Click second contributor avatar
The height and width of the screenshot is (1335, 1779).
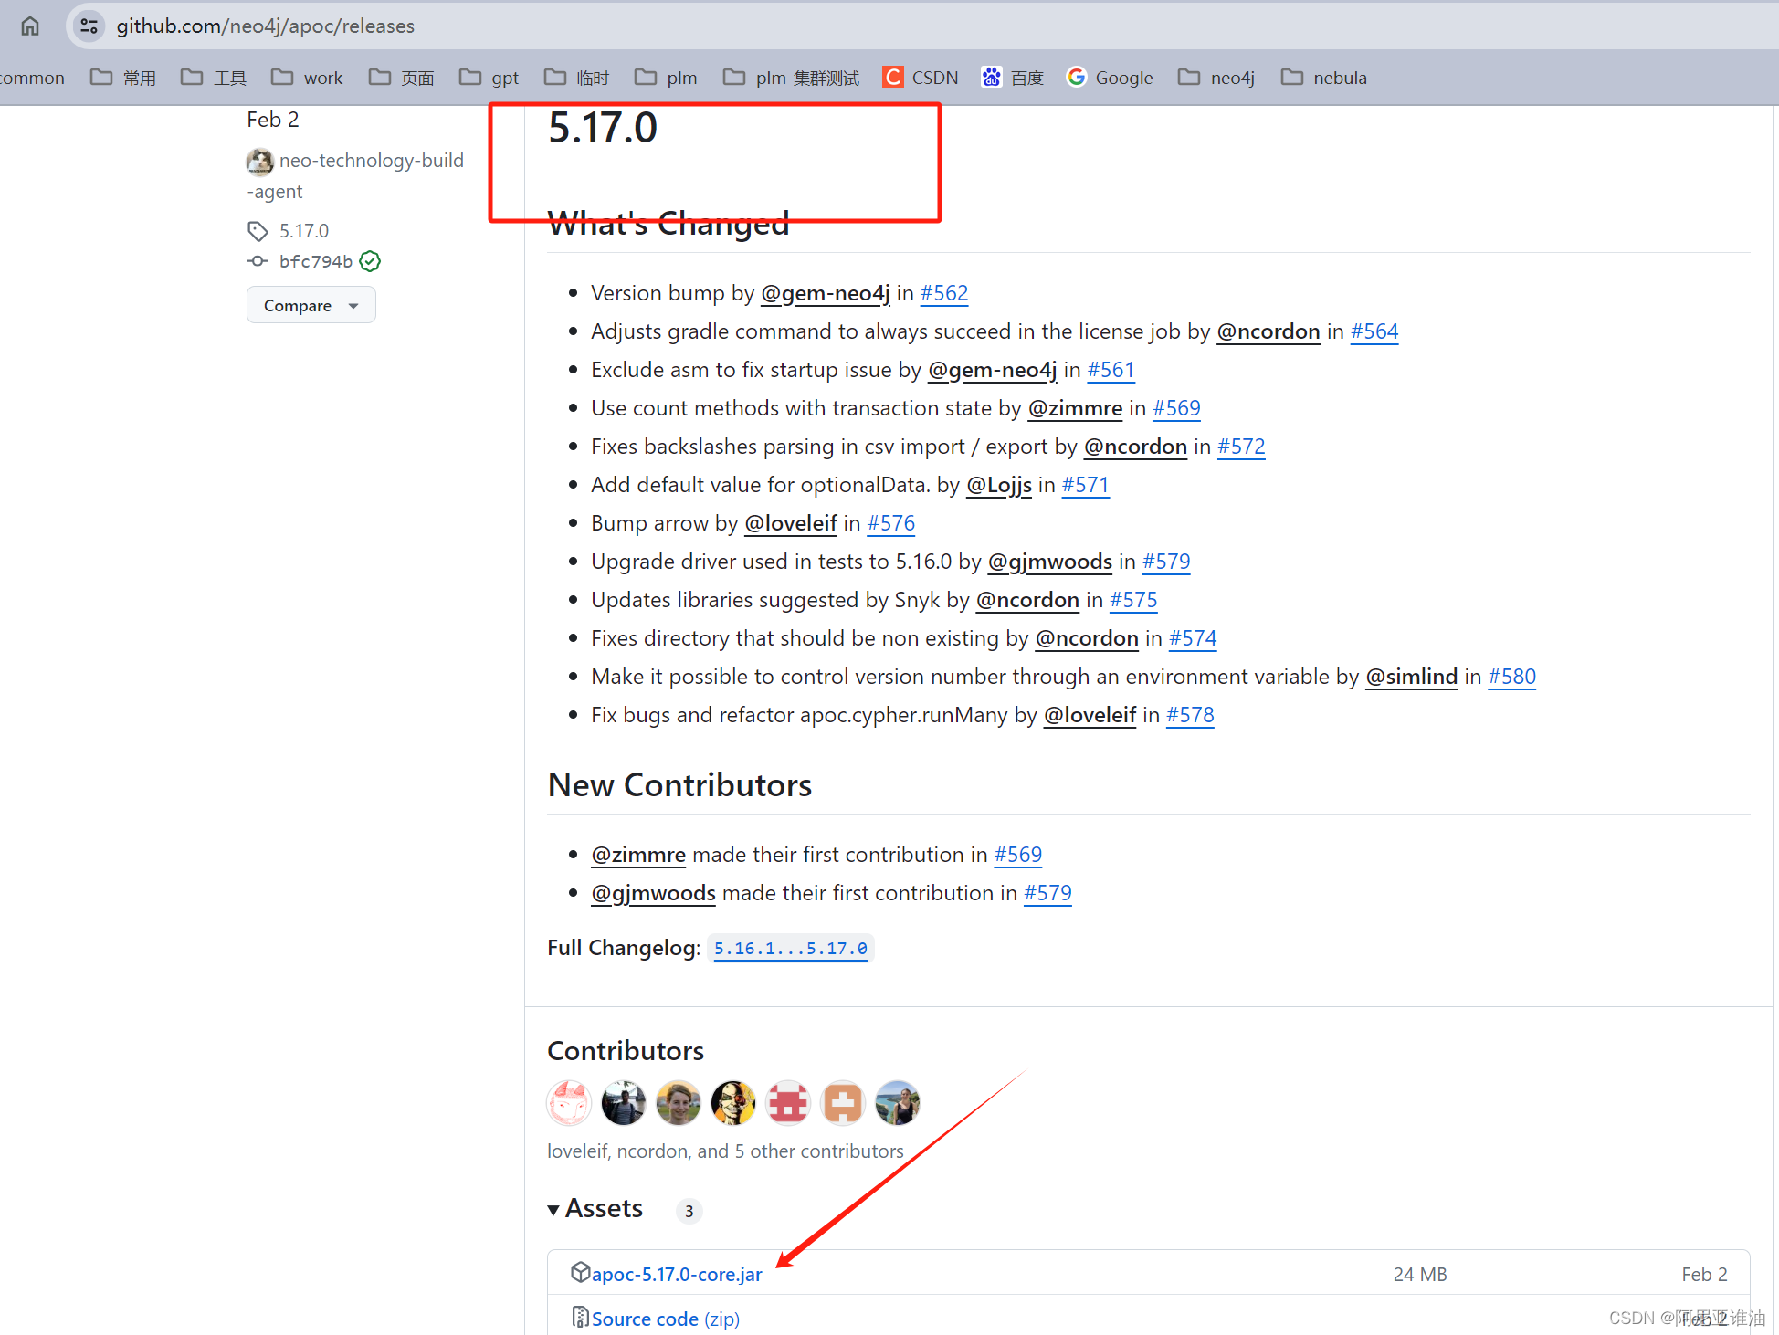coord(624,1103)
